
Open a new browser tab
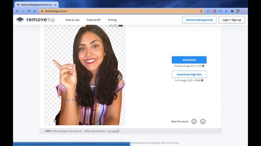[x=62, y=5]
